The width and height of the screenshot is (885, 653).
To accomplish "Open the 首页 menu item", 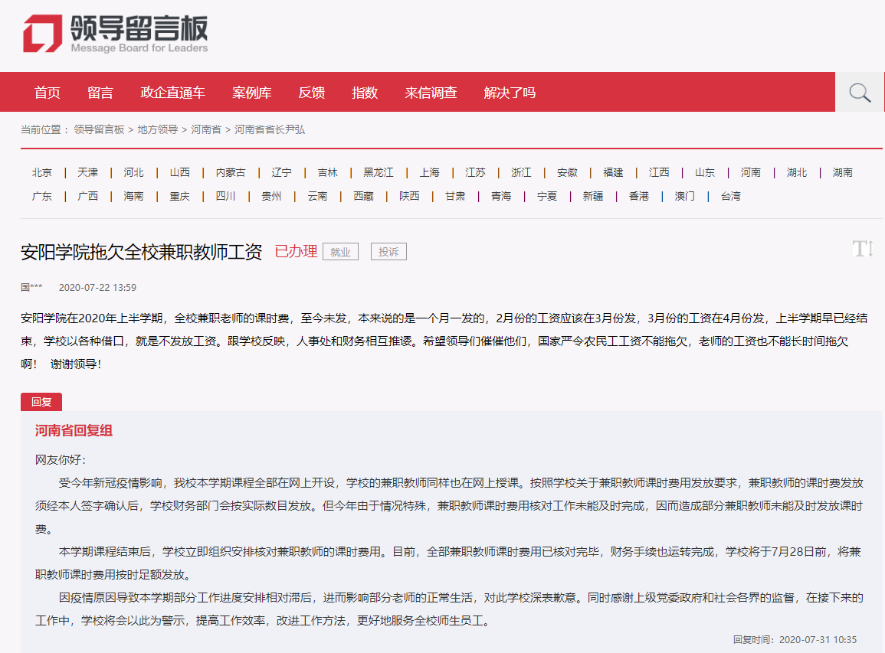I will coord(48,93).
